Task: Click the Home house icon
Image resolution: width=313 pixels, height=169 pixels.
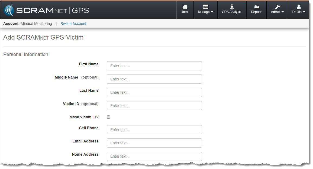Action: click(x=185, y=7)
